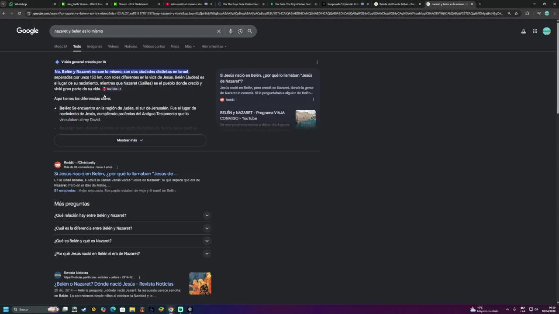This screenshot has height=314, width=559.
Task: Click 'Más de 88 comentarios' under the Reddit result
Action: click(x=79, y=167)
